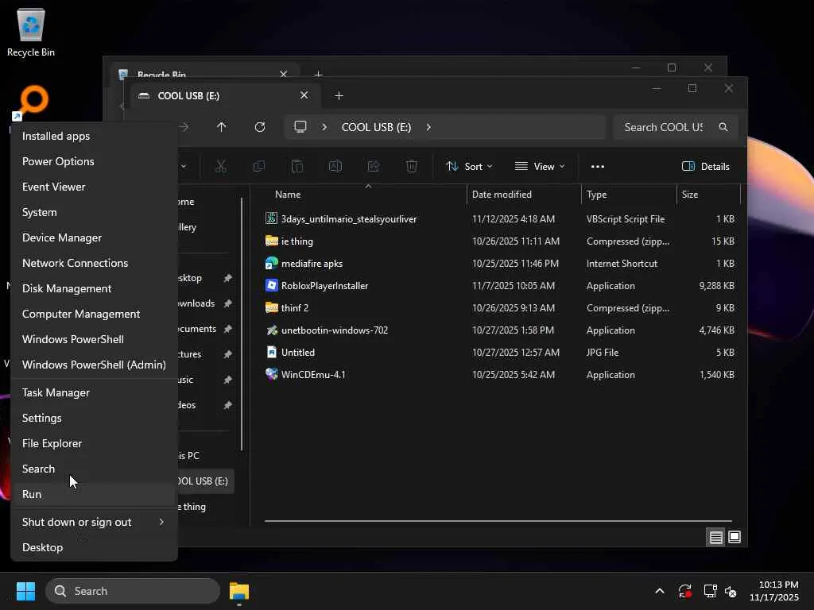
Task: Show hidden icons tray chevron
Action: click(659, 591)
